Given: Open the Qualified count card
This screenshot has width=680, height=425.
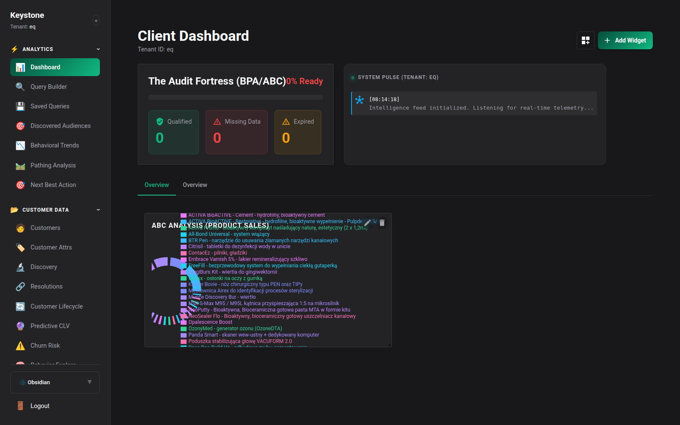Looking at the screenshot, I should pos(173,132).
